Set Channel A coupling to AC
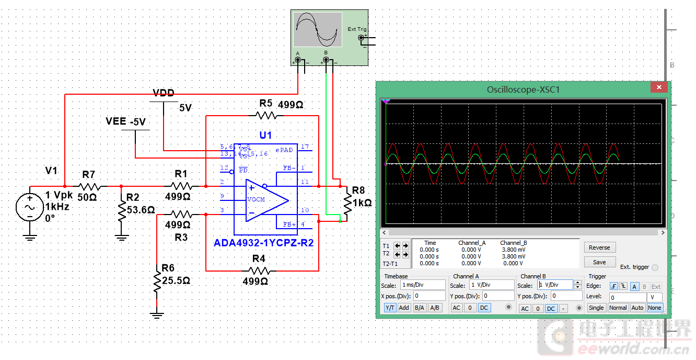 [457, 308]
